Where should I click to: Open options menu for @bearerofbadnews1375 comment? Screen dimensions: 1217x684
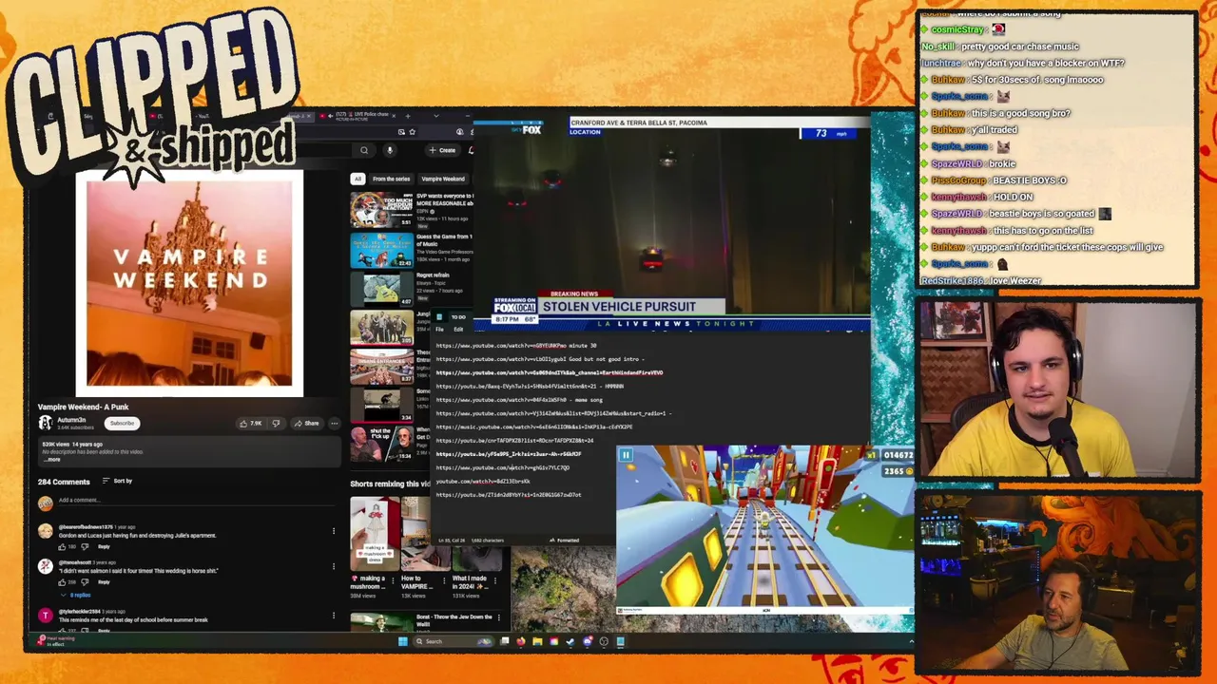pos(334,530)
